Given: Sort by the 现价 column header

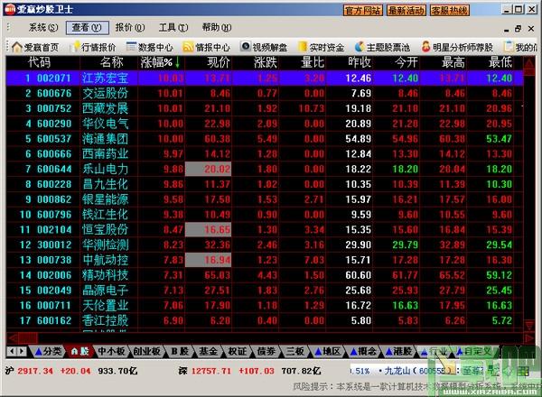Looking at the screenshot, I should 218,62.
